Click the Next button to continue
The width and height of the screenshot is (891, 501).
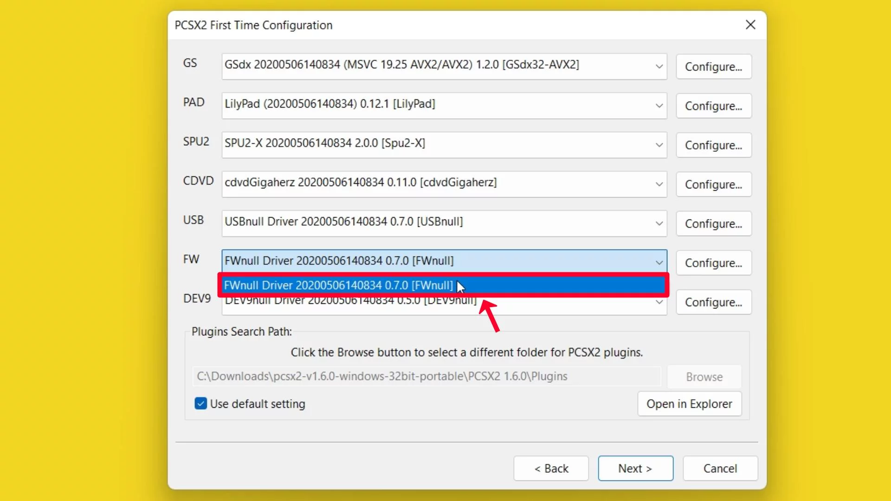[x=635, y=468]
